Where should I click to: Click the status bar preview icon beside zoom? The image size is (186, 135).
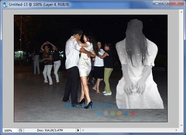pyautogui.click(x=21, y=130)
